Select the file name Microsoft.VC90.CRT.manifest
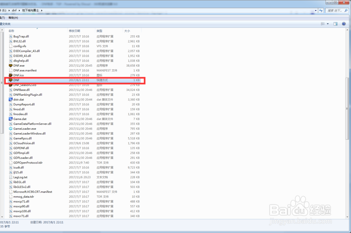Image resolution: width=351 pixels, height=233 pixels. click(x=33, y=192)
